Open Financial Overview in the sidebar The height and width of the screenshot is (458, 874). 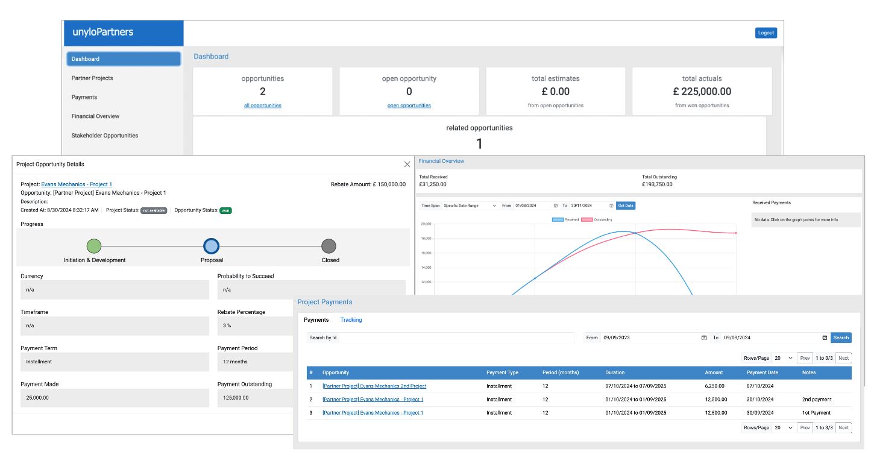tap(95, 116)
